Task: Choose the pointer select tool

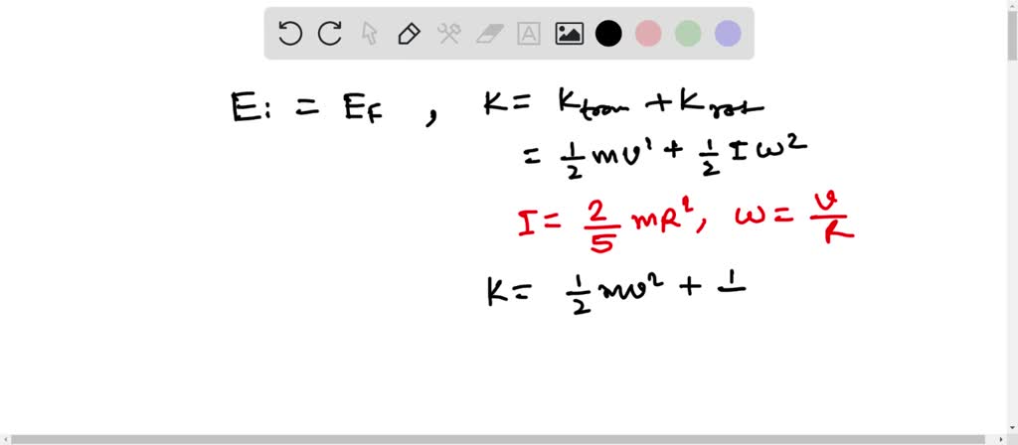Action: click(370, 33)
